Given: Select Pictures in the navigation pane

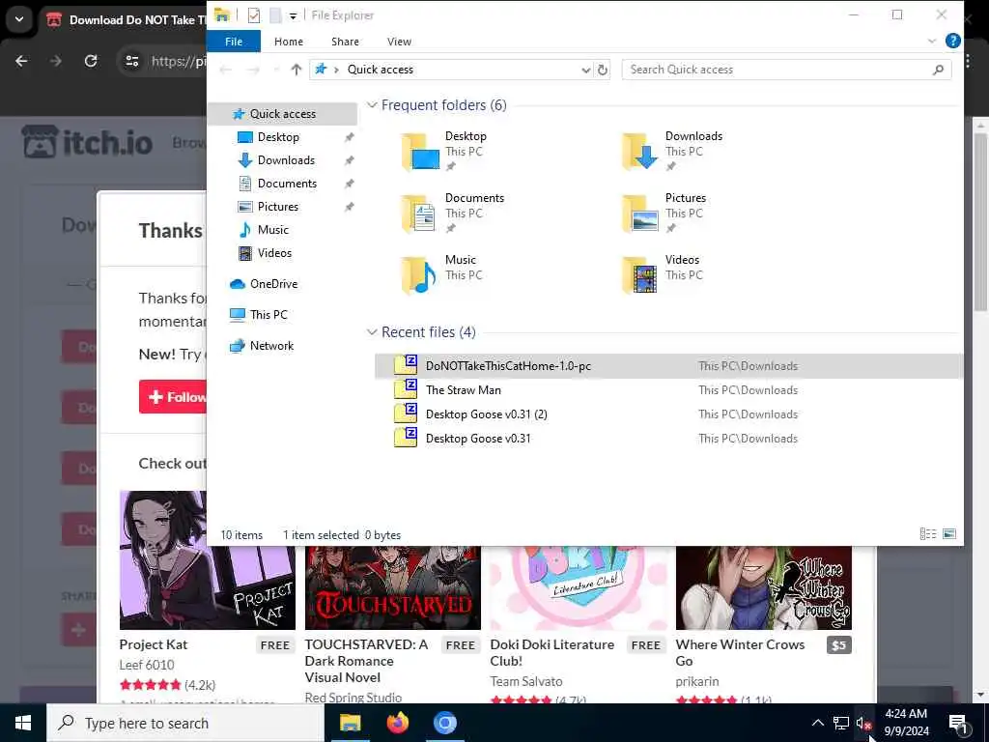Looking at the screenshot, I should pyautogui.click(x=277, y=207).
